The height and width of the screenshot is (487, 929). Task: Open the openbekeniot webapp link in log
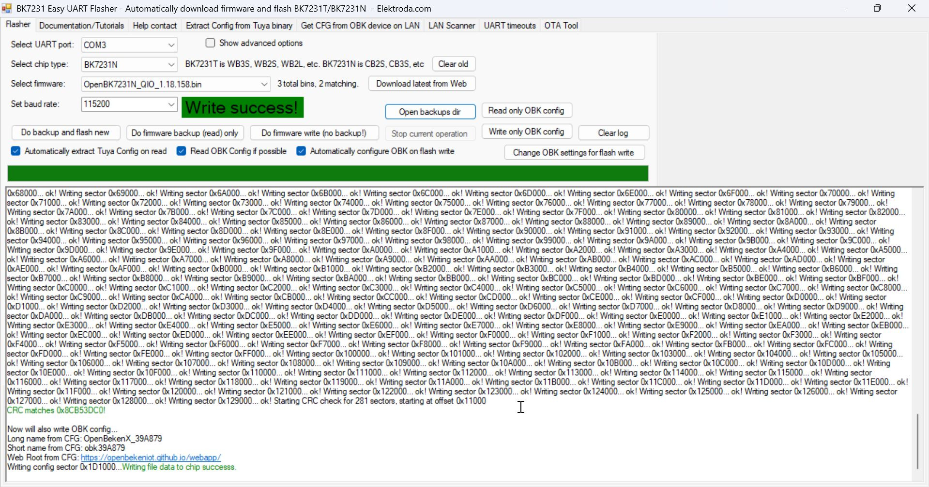(151, 457)
